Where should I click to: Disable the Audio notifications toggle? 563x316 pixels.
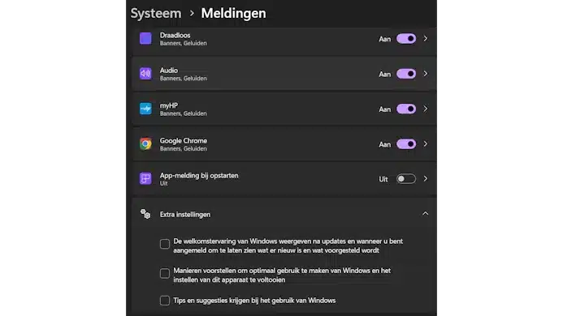[406, 74]
